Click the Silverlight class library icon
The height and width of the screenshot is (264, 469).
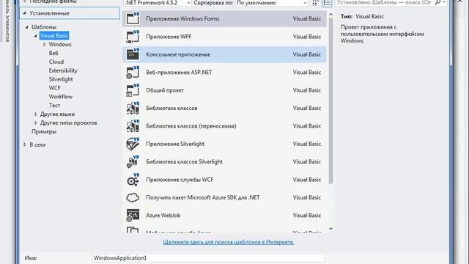coord(133,162)
